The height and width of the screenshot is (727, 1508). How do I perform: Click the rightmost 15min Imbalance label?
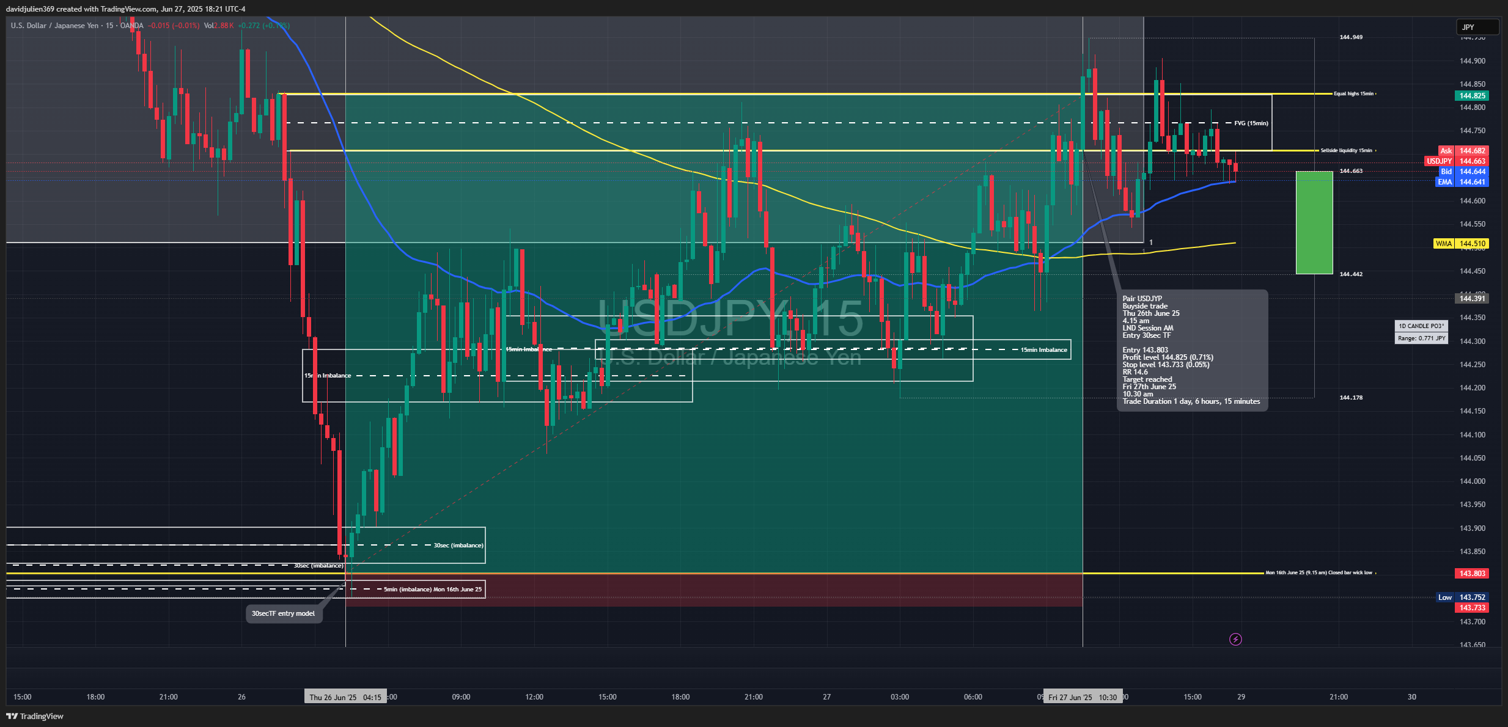1044,350
